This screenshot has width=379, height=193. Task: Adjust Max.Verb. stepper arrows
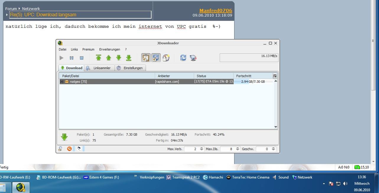click(x=201, y=149)
